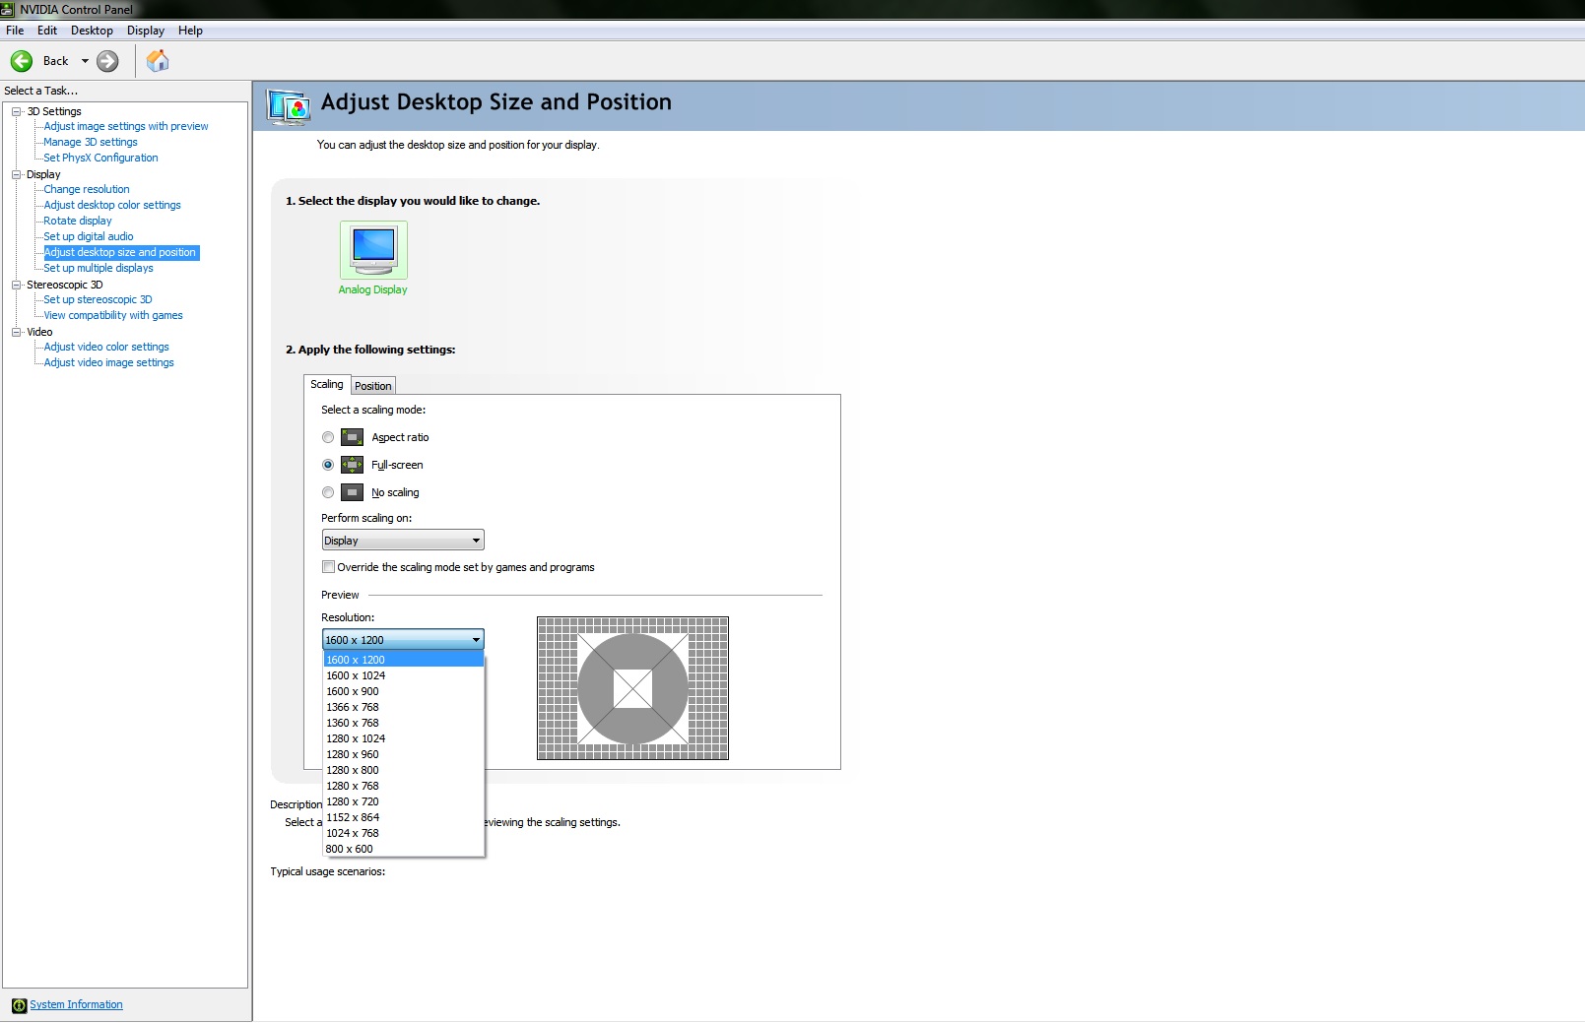The width and height of the screenshot is (1585, 1023).
Task: Open Set up stereoscopic 3D
Action: (98, 299)
